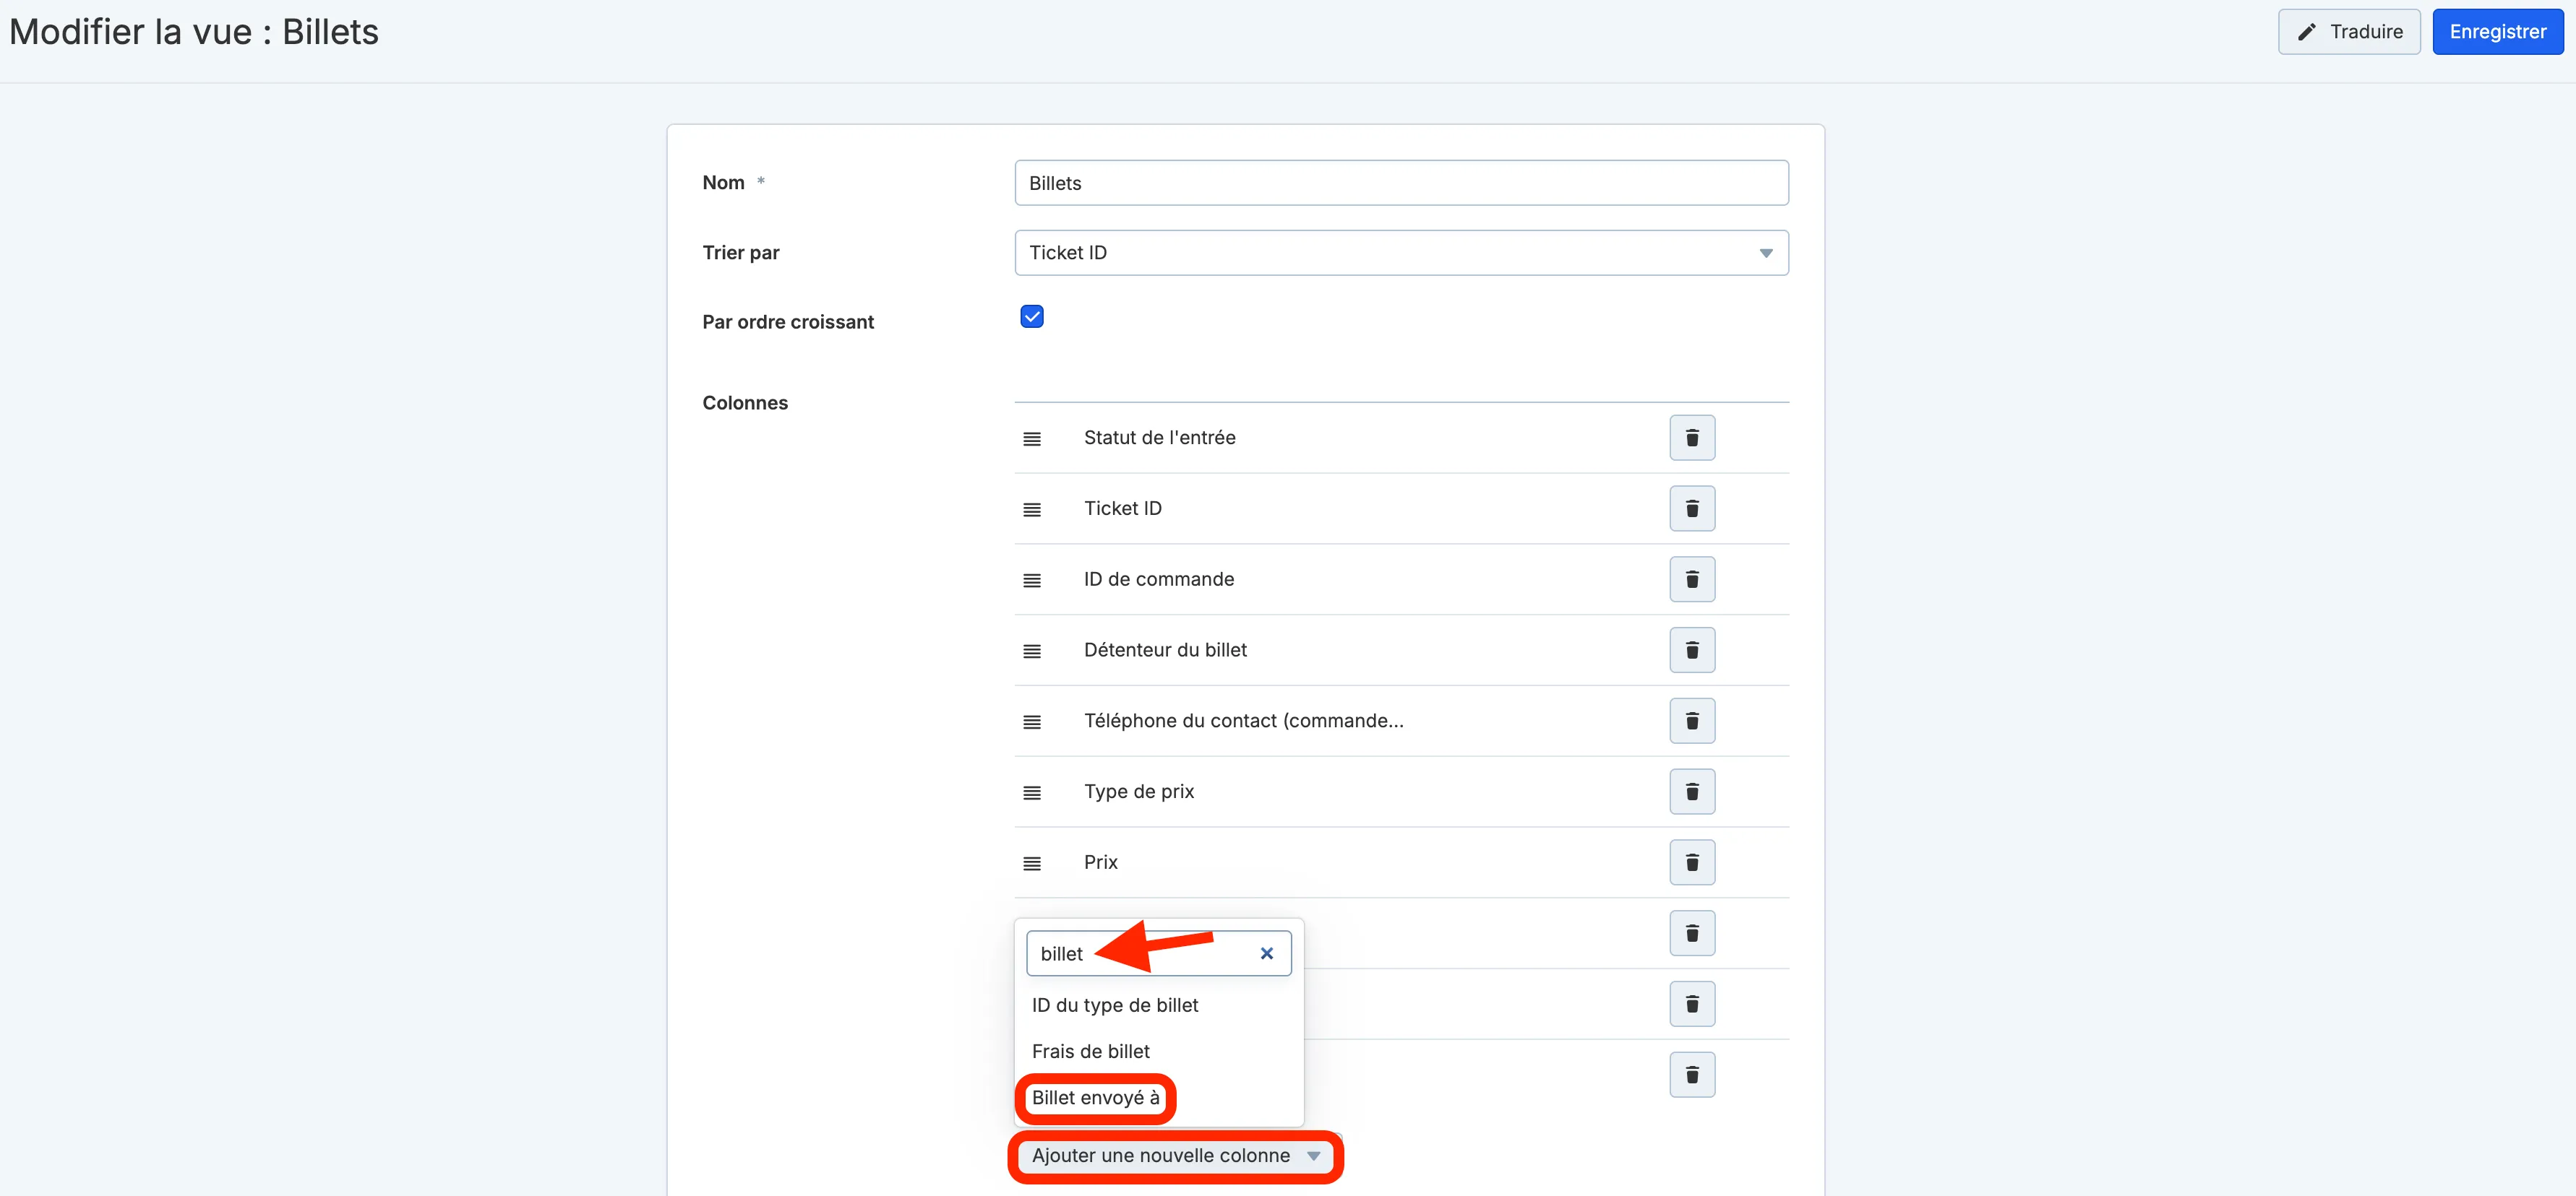The height and width of the screenshot is (1196, 2576).
Task: Select drag handle of Type de prix
Action: pos(1032,793)
